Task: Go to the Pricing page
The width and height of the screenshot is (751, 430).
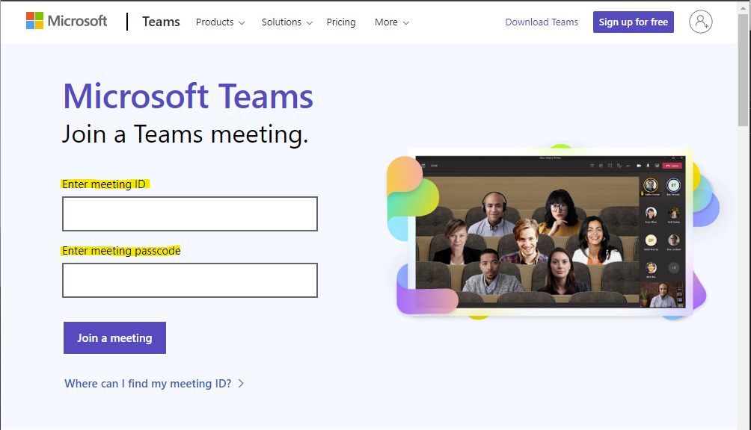Action: pyautogui.click(x=341, y=22)
